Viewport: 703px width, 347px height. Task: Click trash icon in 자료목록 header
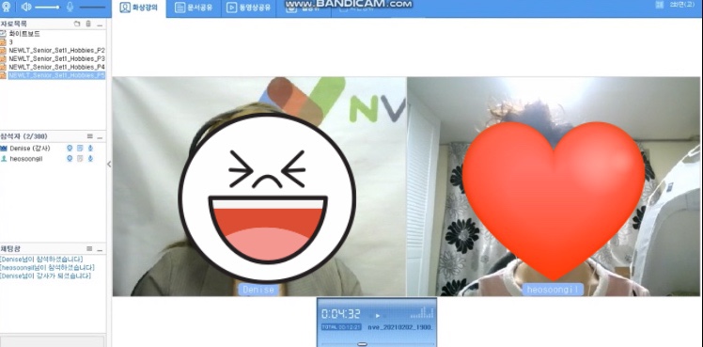pyautogui.click(x=88, y=24)
